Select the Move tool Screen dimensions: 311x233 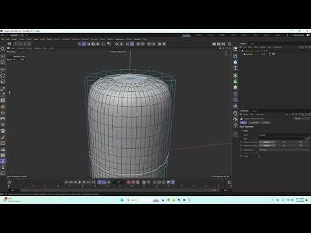tap(3, 70)
